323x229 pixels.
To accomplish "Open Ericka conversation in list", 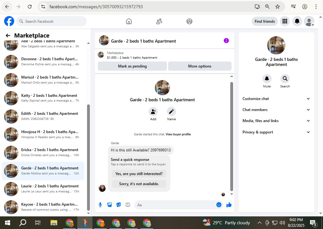I will [43, 152].
